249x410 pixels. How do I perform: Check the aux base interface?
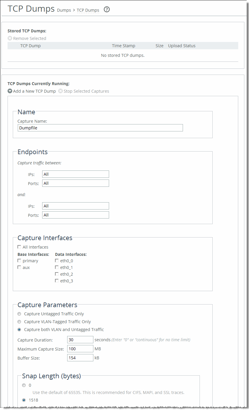(x=19, y=267)
